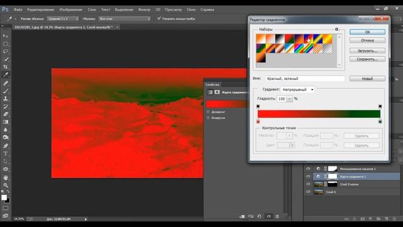Select the Elliptical Marquee tool
Screen dimensions: 403x227
point(6,44)
